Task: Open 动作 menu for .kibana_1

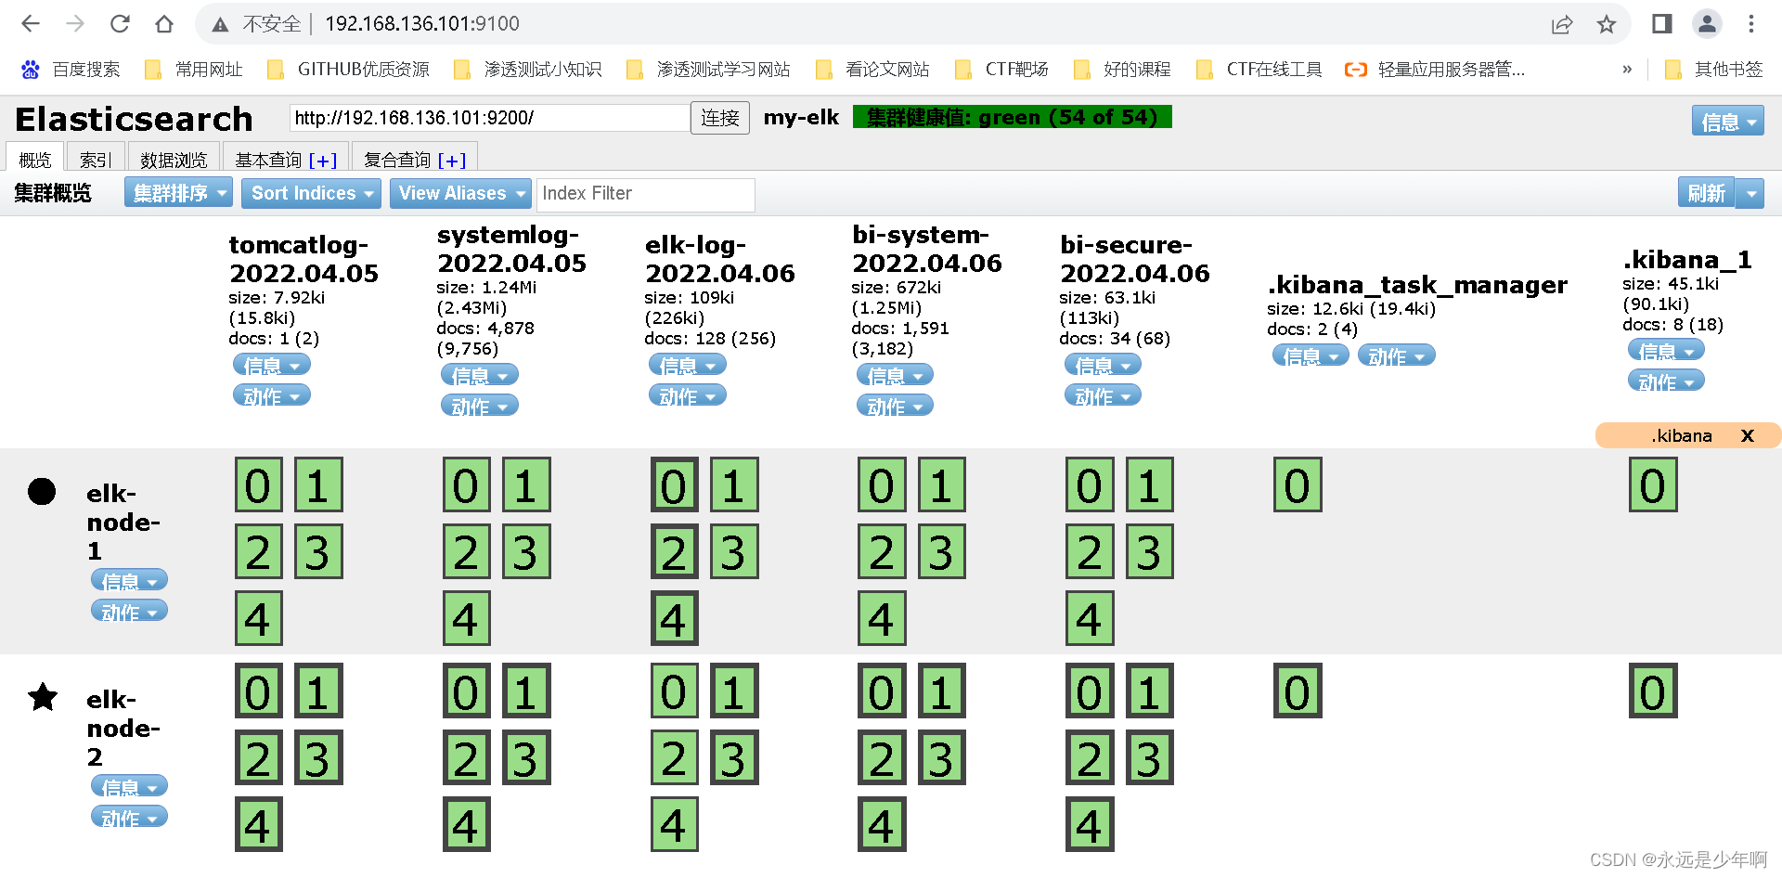Action: click(1667, 381)
